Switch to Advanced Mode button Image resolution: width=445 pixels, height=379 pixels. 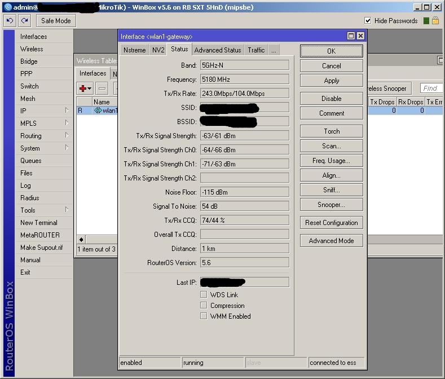tap(332, 241)
